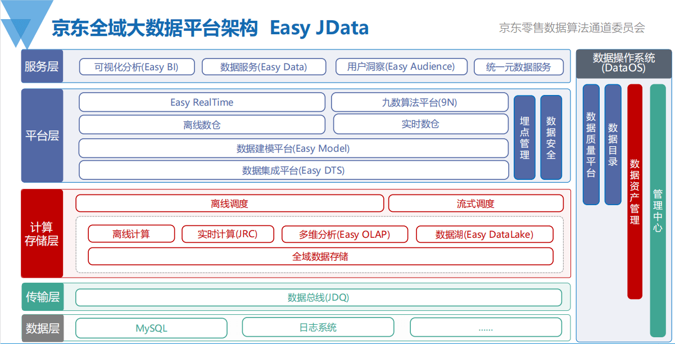The height and width of the screenshot is (344, 675).
Task: Select 数据建模平台(Easy Model) box
Action: (293, 148)
